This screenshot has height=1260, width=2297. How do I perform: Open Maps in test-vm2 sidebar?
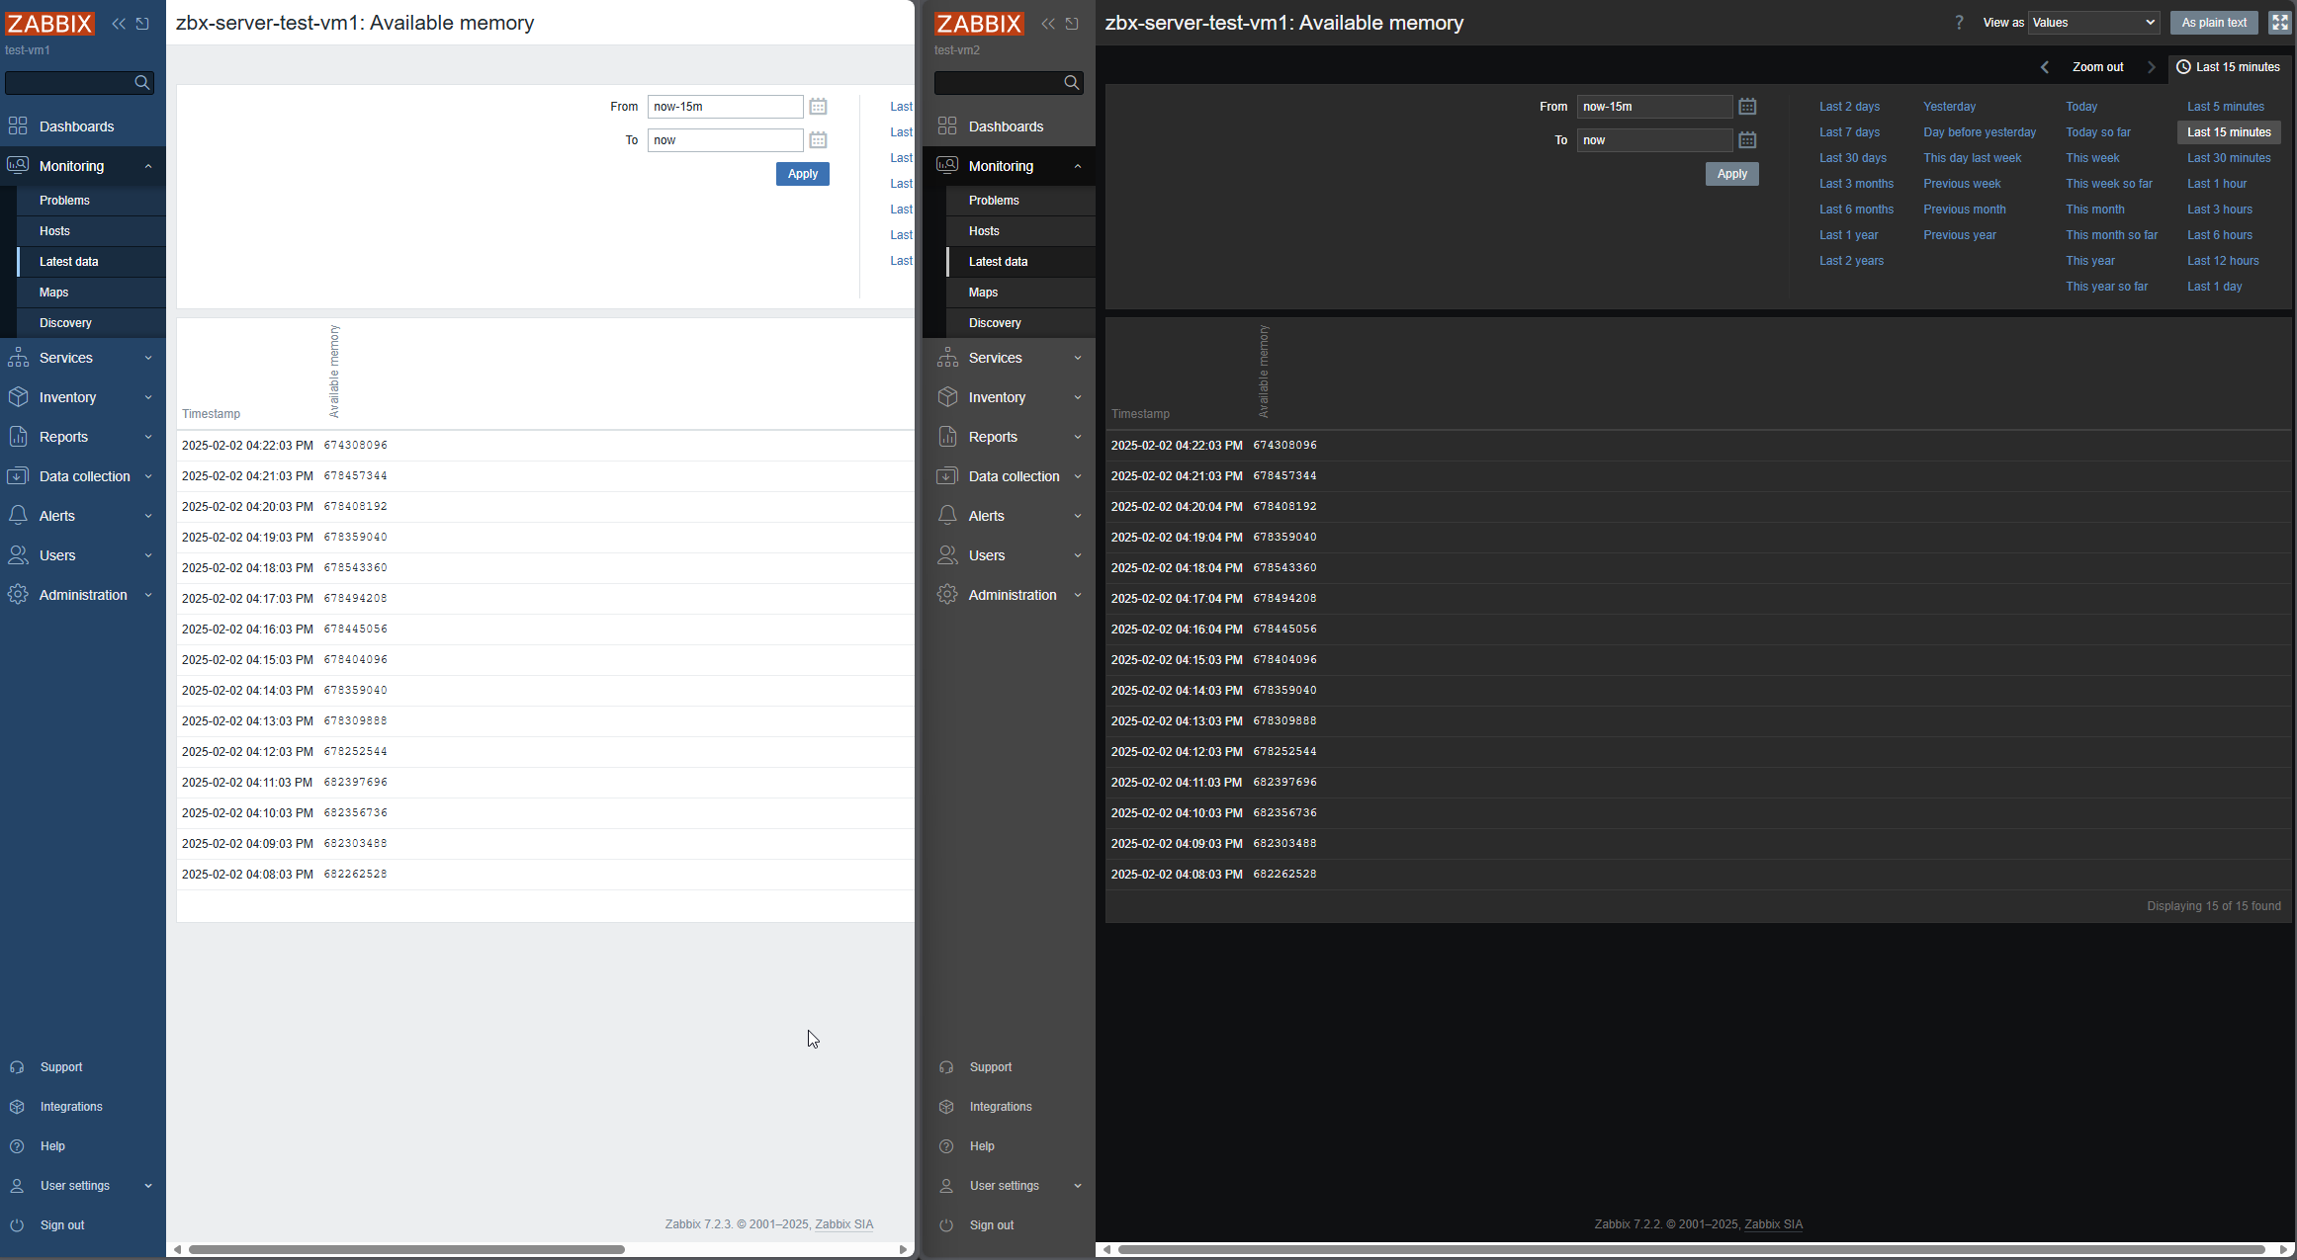1020,293
